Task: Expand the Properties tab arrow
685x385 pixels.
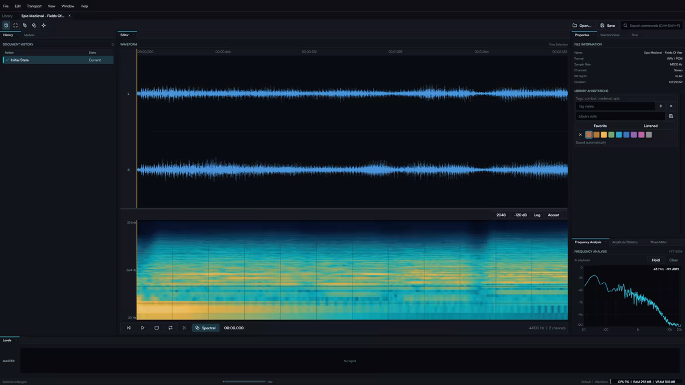Action: pyautogui.click(x=594, y=35)
